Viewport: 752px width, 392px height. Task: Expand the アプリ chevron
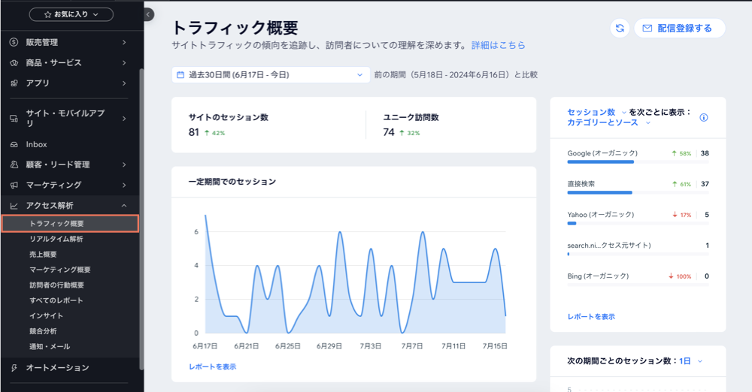point(124,83)
